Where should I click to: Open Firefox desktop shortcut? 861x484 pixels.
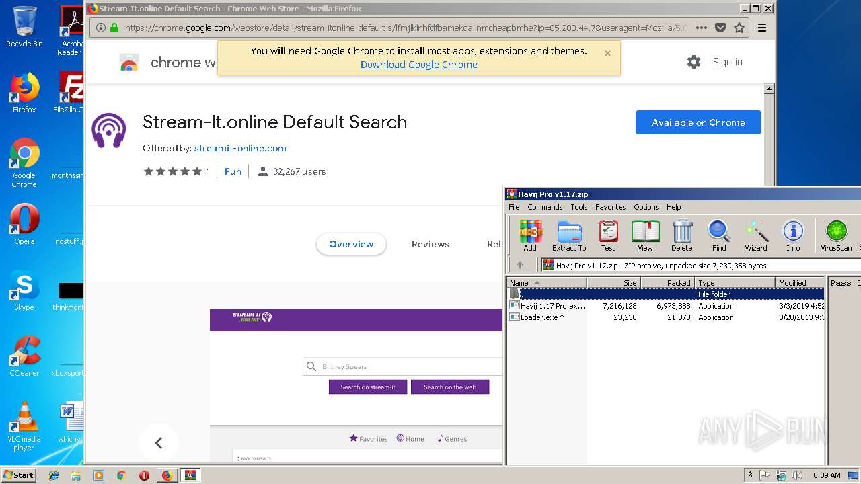(x=24, y=93)
